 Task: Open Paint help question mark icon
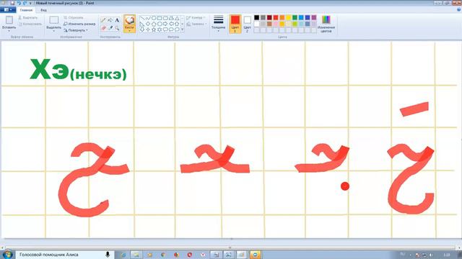(458, 9)
